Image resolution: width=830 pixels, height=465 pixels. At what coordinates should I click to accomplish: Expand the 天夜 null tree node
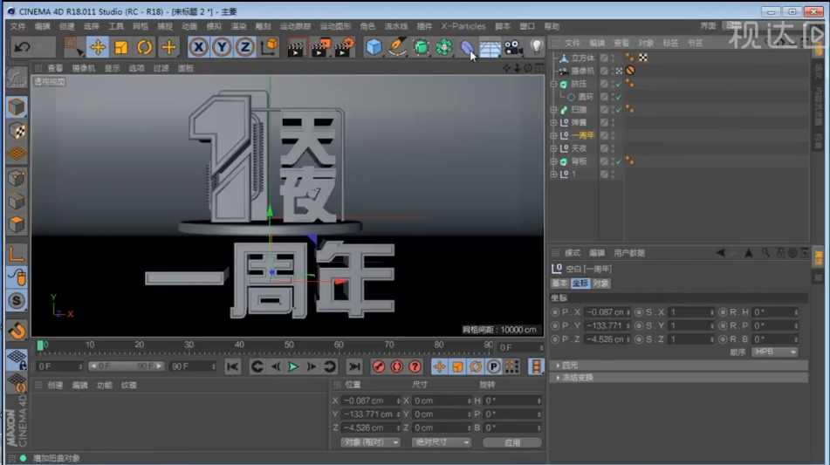click(553, 148)
